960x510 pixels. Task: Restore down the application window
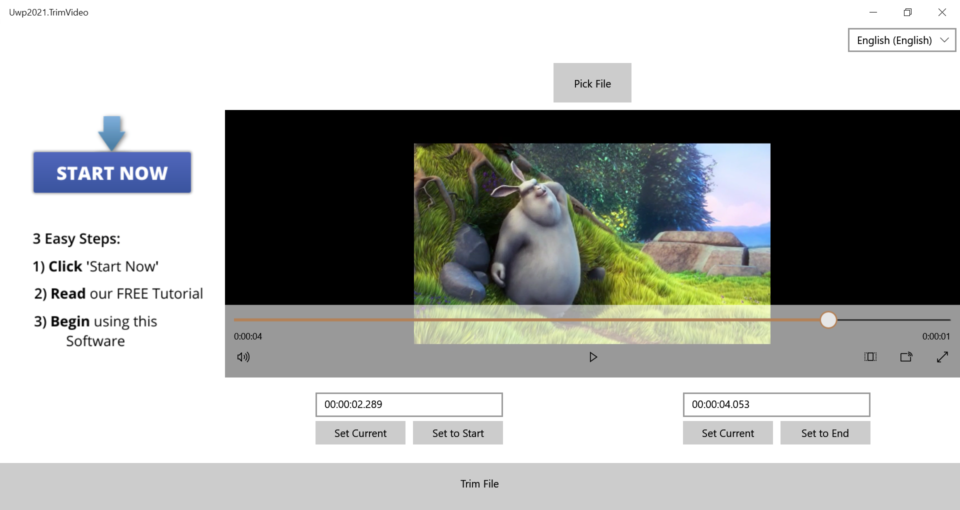coord(907,12)
